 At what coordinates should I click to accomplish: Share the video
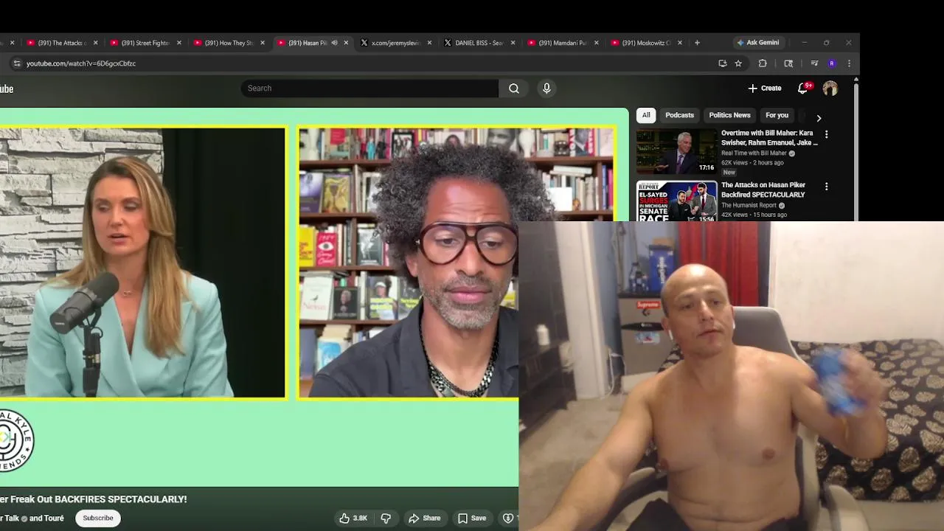(425, 518)
